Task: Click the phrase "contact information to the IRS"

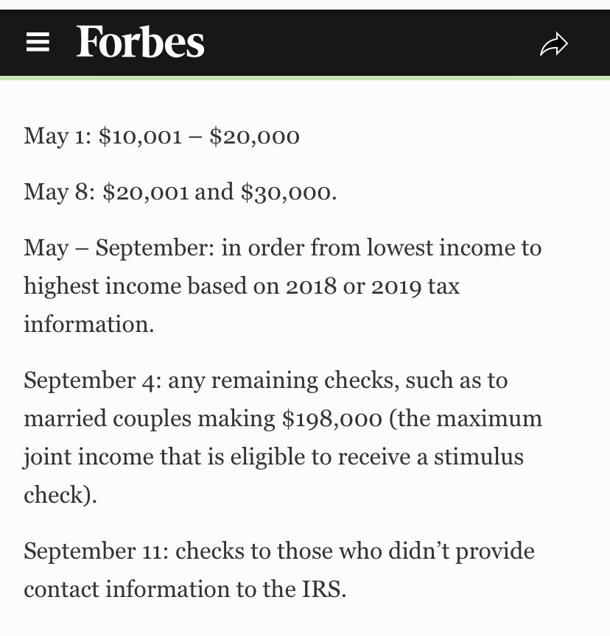Action: coord(184,589)
